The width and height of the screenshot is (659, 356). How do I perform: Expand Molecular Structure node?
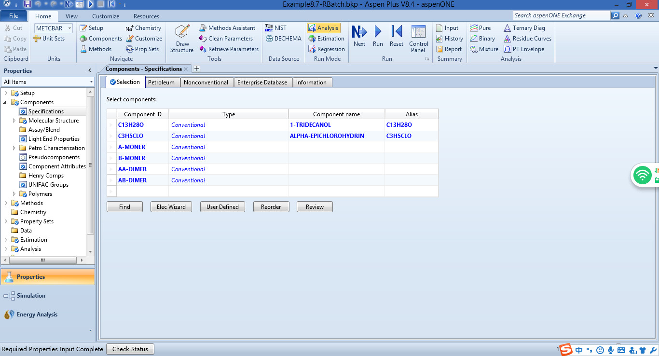[14, 121]
